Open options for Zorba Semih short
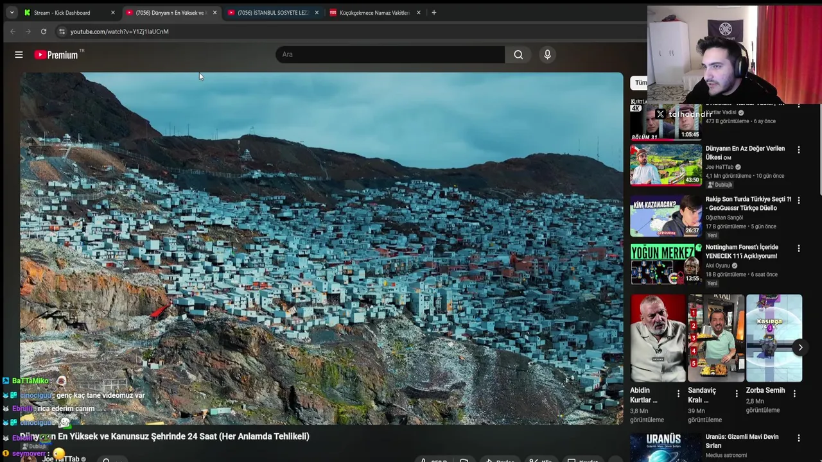The image size is (822, 462). [794, 394]
